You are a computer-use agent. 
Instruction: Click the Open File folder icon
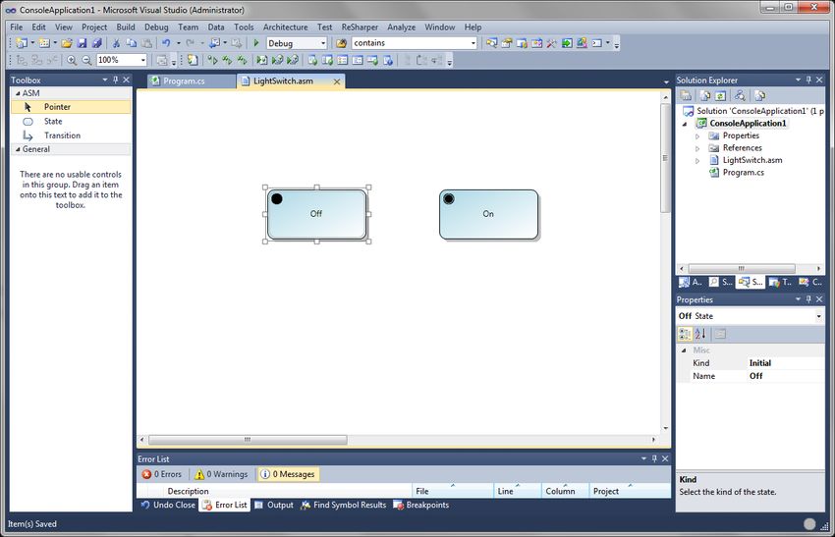[x=67, y=43]
